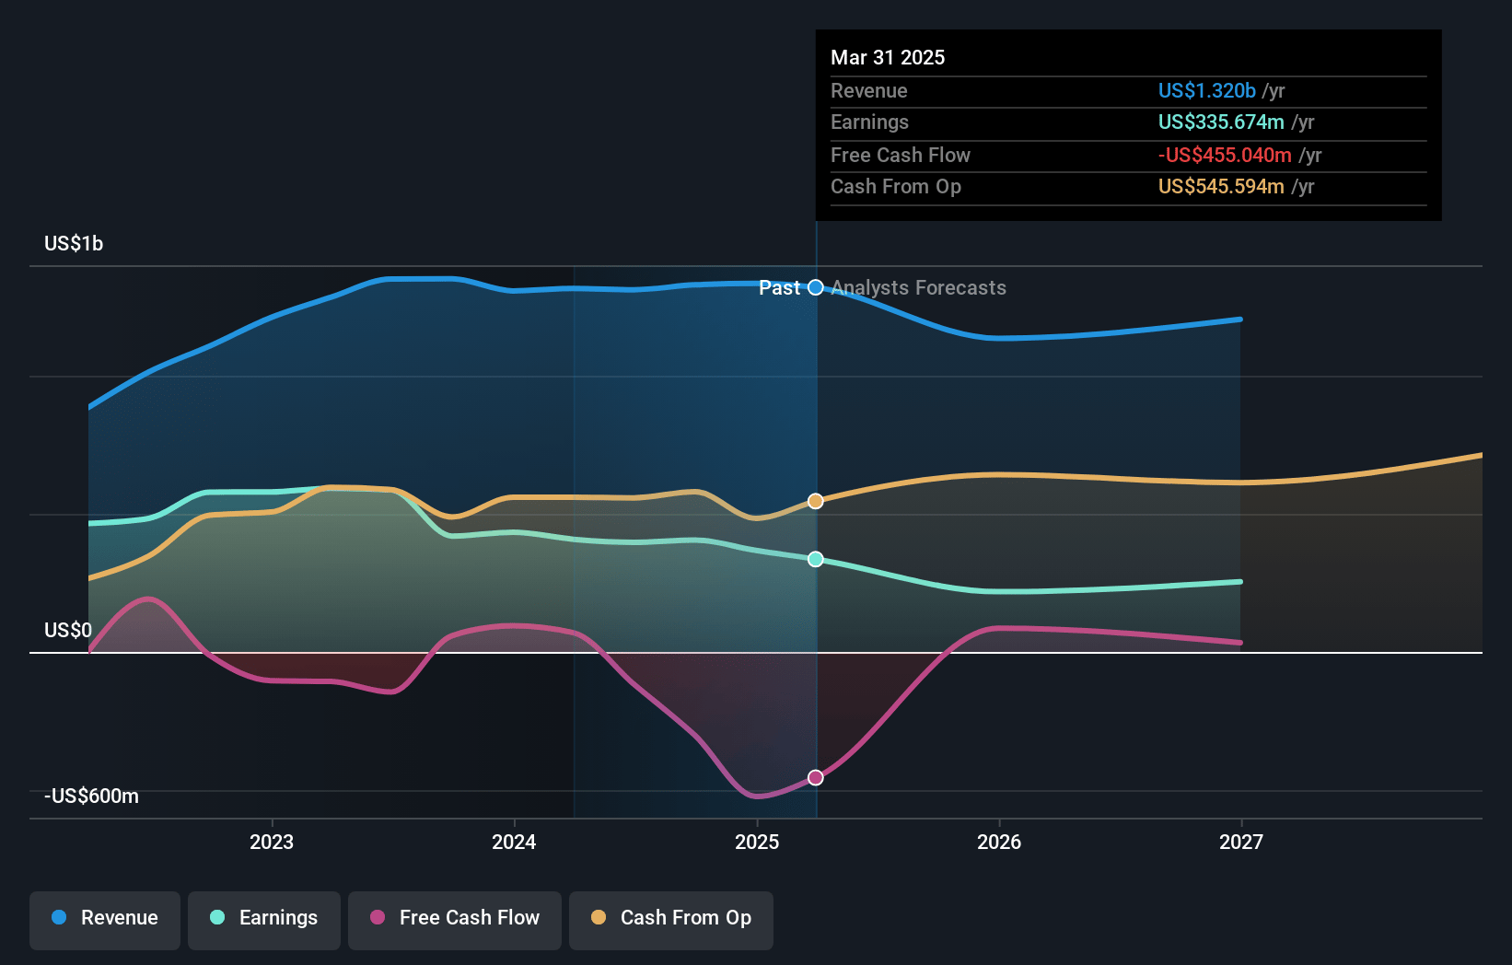Click the US$1b y-axis label
1512x965 pixels.
tap(74, 243)
